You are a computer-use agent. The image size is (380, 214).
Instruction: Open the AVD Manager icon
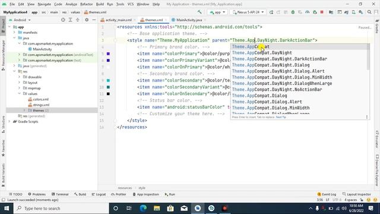pyautogui.click(x=354, y=12)
